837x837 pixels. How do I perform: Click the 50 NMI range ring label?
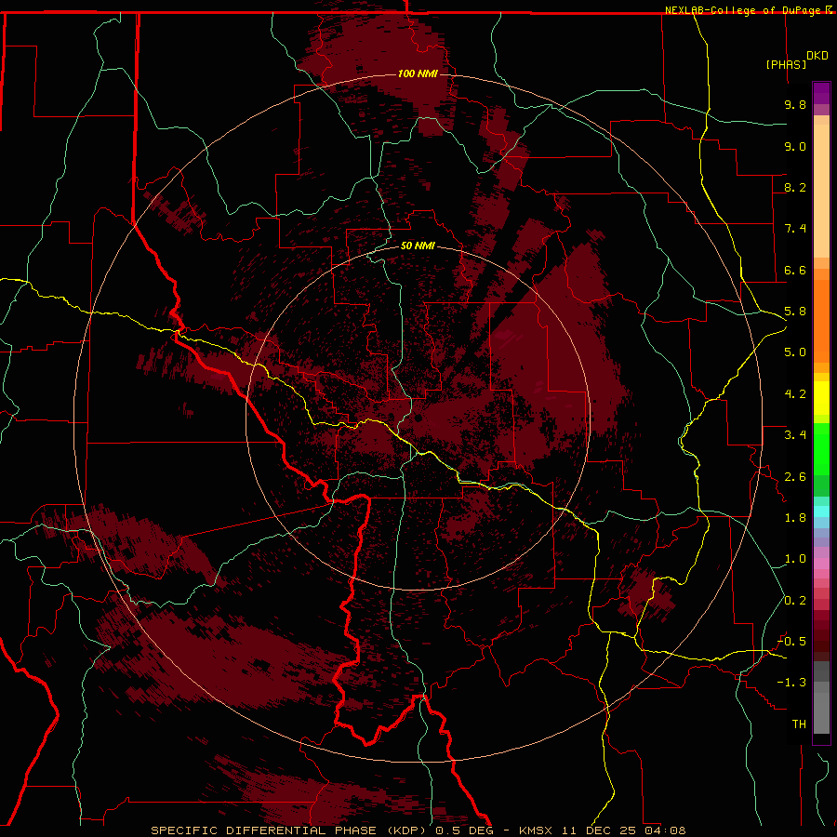tap(418, 246)
